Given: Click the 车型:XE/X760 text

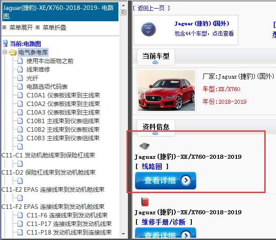Looking at the screenshot, I should (221, 89).
